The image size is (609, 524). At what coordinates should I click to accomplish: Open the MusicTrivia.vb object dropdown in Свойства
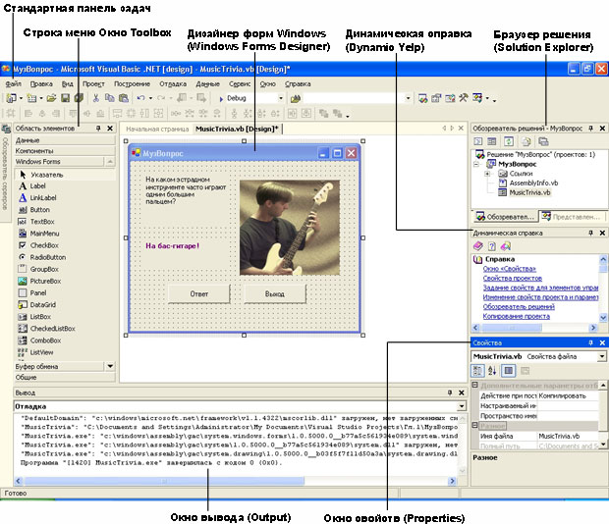point(601,356)
